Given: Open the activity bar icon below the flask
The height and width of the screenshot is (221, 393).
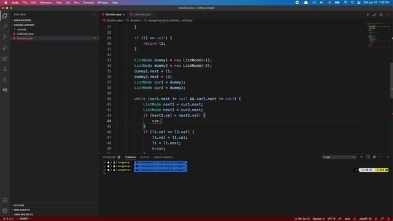Looking at the screenshot, I should point(5,80).
